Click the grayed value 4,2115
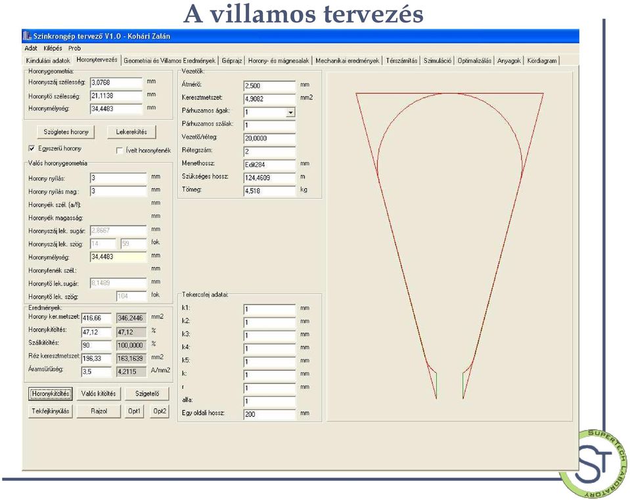The height and width of the screenshot is (500, 630). coord(131,371)
